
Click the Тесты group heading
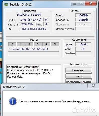(x=34, y=40)
